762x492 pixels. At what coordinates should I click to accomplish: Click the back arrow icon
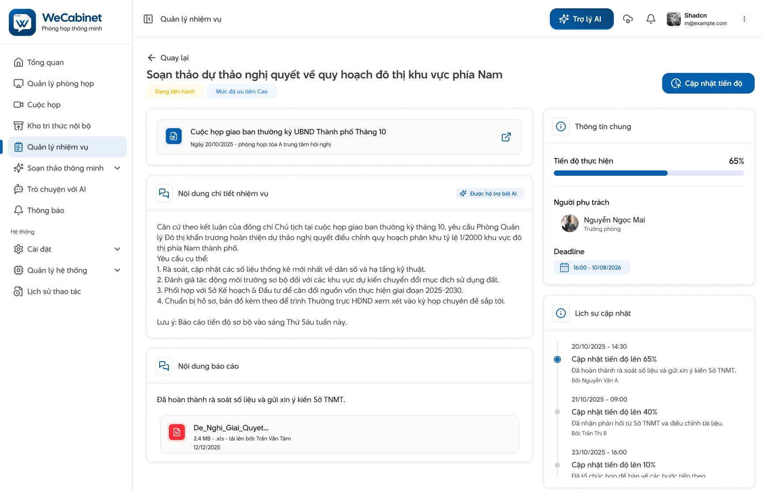(x=152, y=58)
